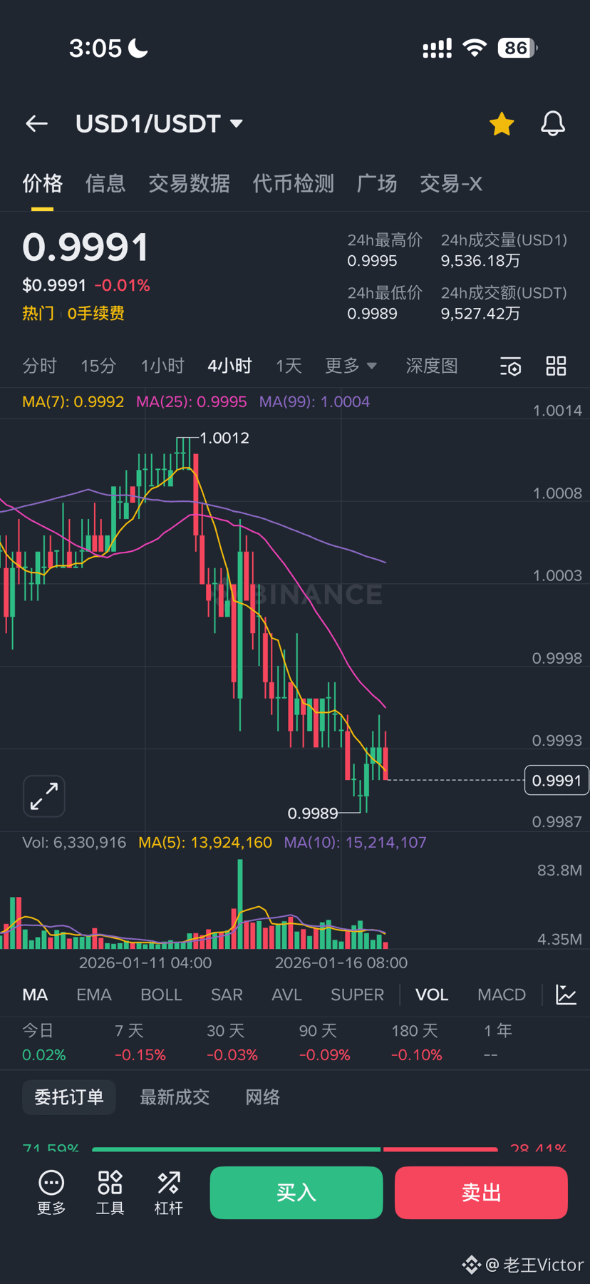Toggle the MACD indicator

point(502,995)
